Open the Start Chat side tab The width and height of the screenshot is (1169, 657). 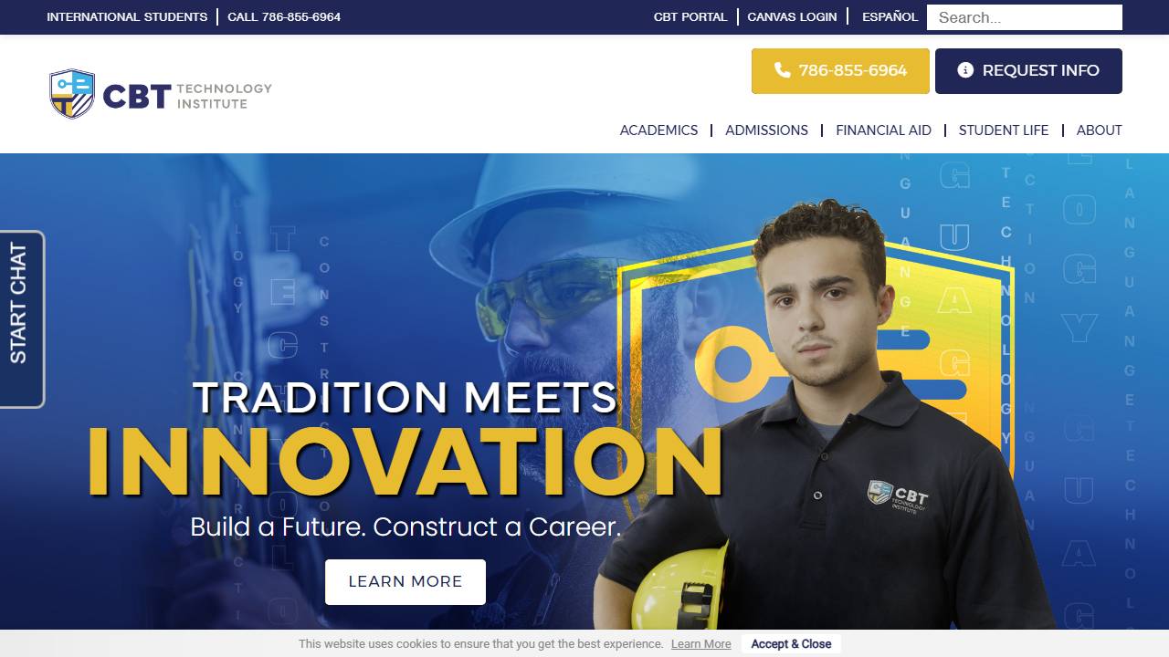click(21, 319)
